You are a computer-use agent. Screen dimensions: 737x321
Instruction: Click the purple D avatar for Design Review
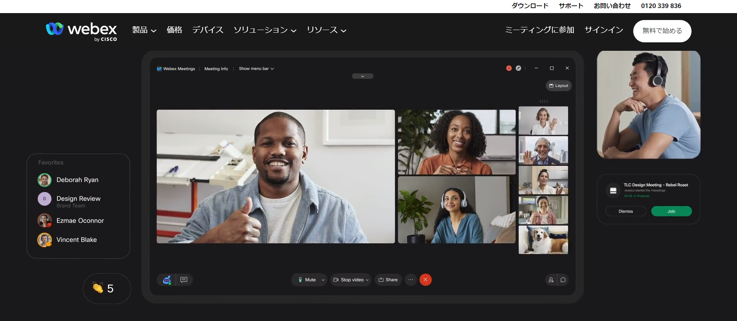(44, 199)
